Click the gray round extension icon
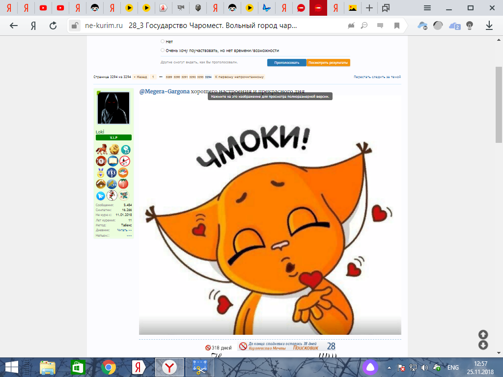The height and width of the screenshot is (377, 503). pos(438,26)
